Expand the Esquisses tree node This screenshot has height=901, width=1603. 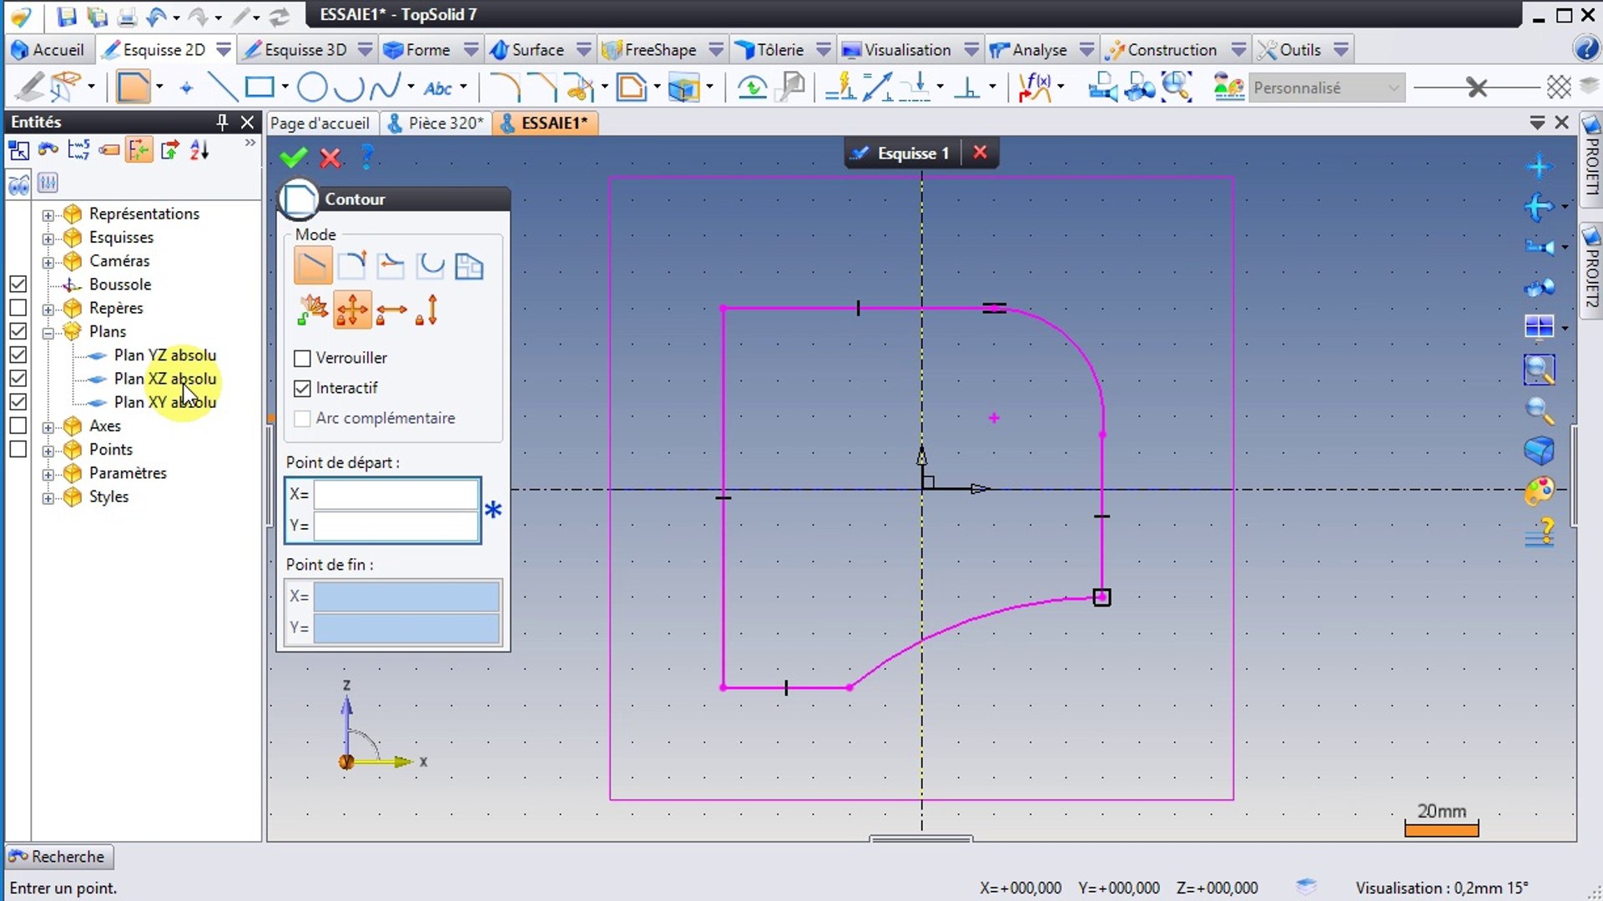48,238
